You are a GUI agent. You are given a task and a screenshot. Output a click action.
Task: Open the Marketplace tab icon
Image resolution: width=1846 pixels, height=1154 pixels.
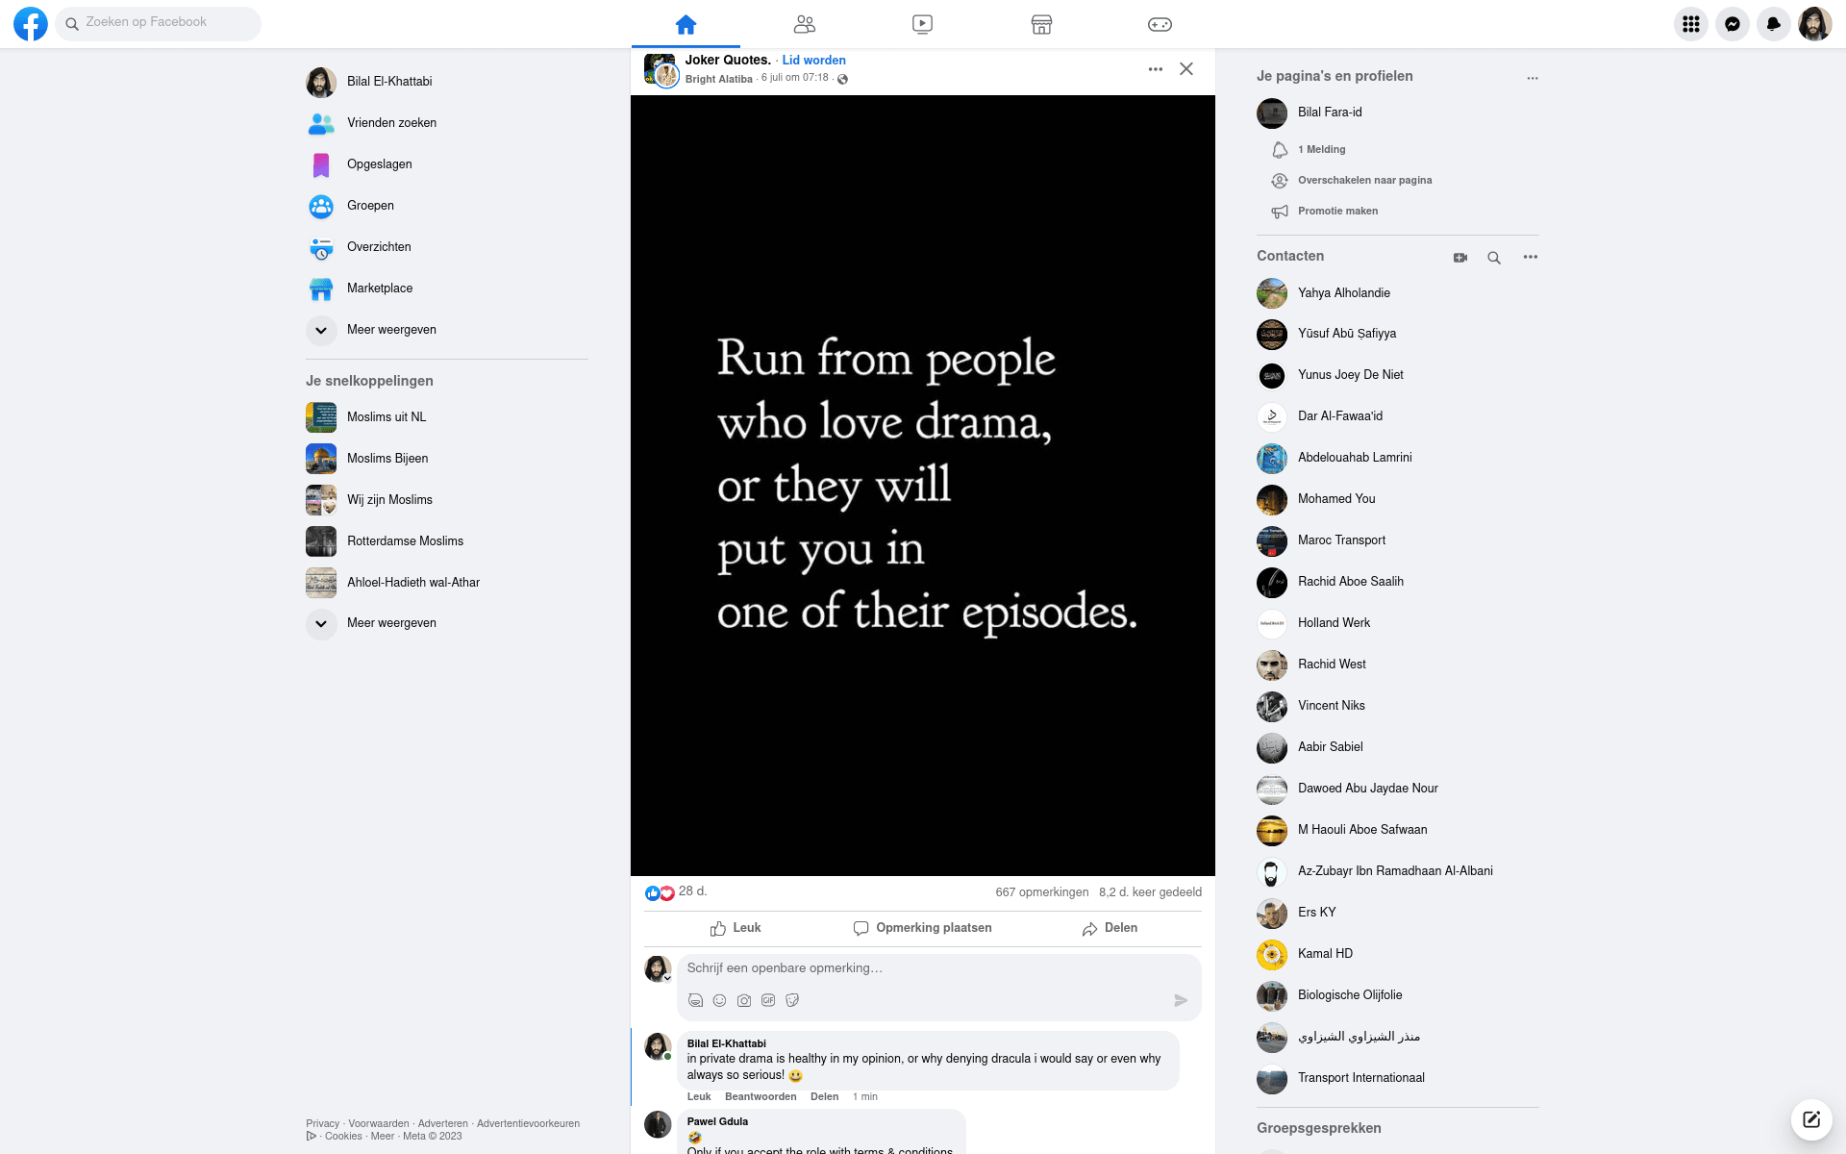click(1041, 24)
